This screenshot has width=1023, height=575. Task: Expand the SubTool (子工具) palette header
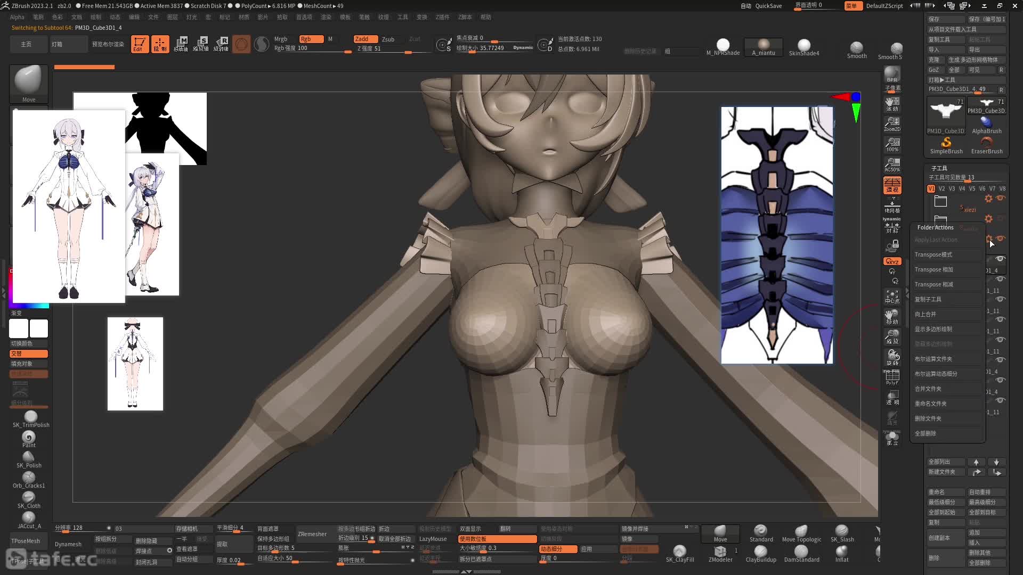tap(939, 168)
